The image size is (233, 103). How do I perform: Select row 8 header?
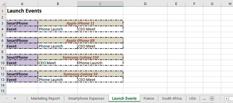(3, 51)
